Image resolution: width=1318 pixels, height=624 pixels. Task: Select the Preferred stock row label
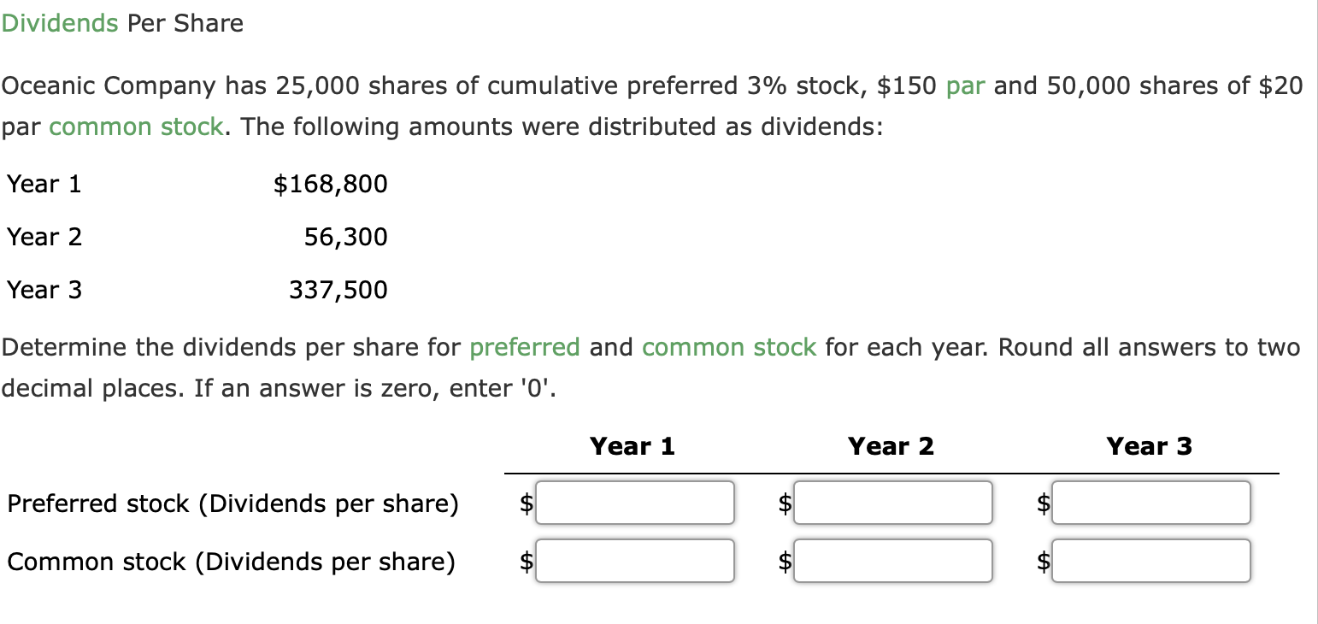(x=232, y=503)
